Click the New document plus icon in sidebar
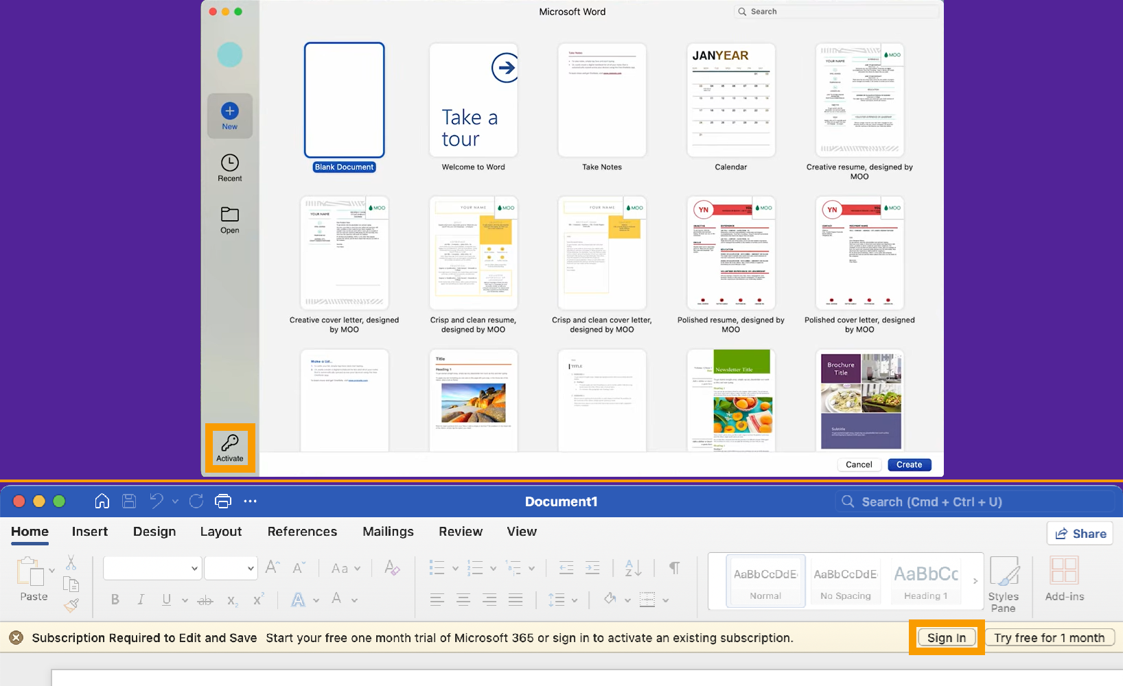 click(229, 110)
